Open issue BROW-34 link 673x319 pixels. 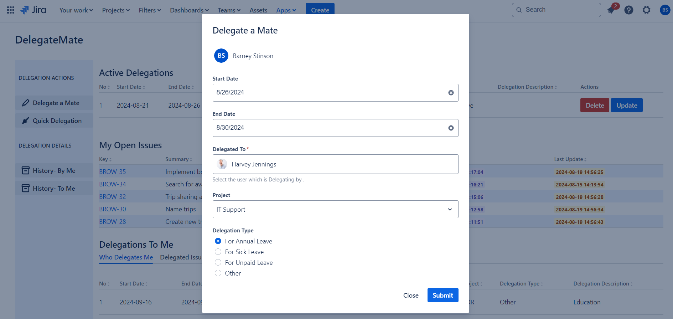pyautogui.click(x=113, y=184)
